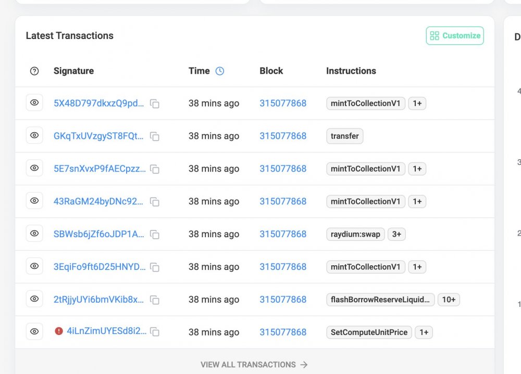
Task: Open block 315077868 in the 5X48D797 row
Action: point(283,103)
